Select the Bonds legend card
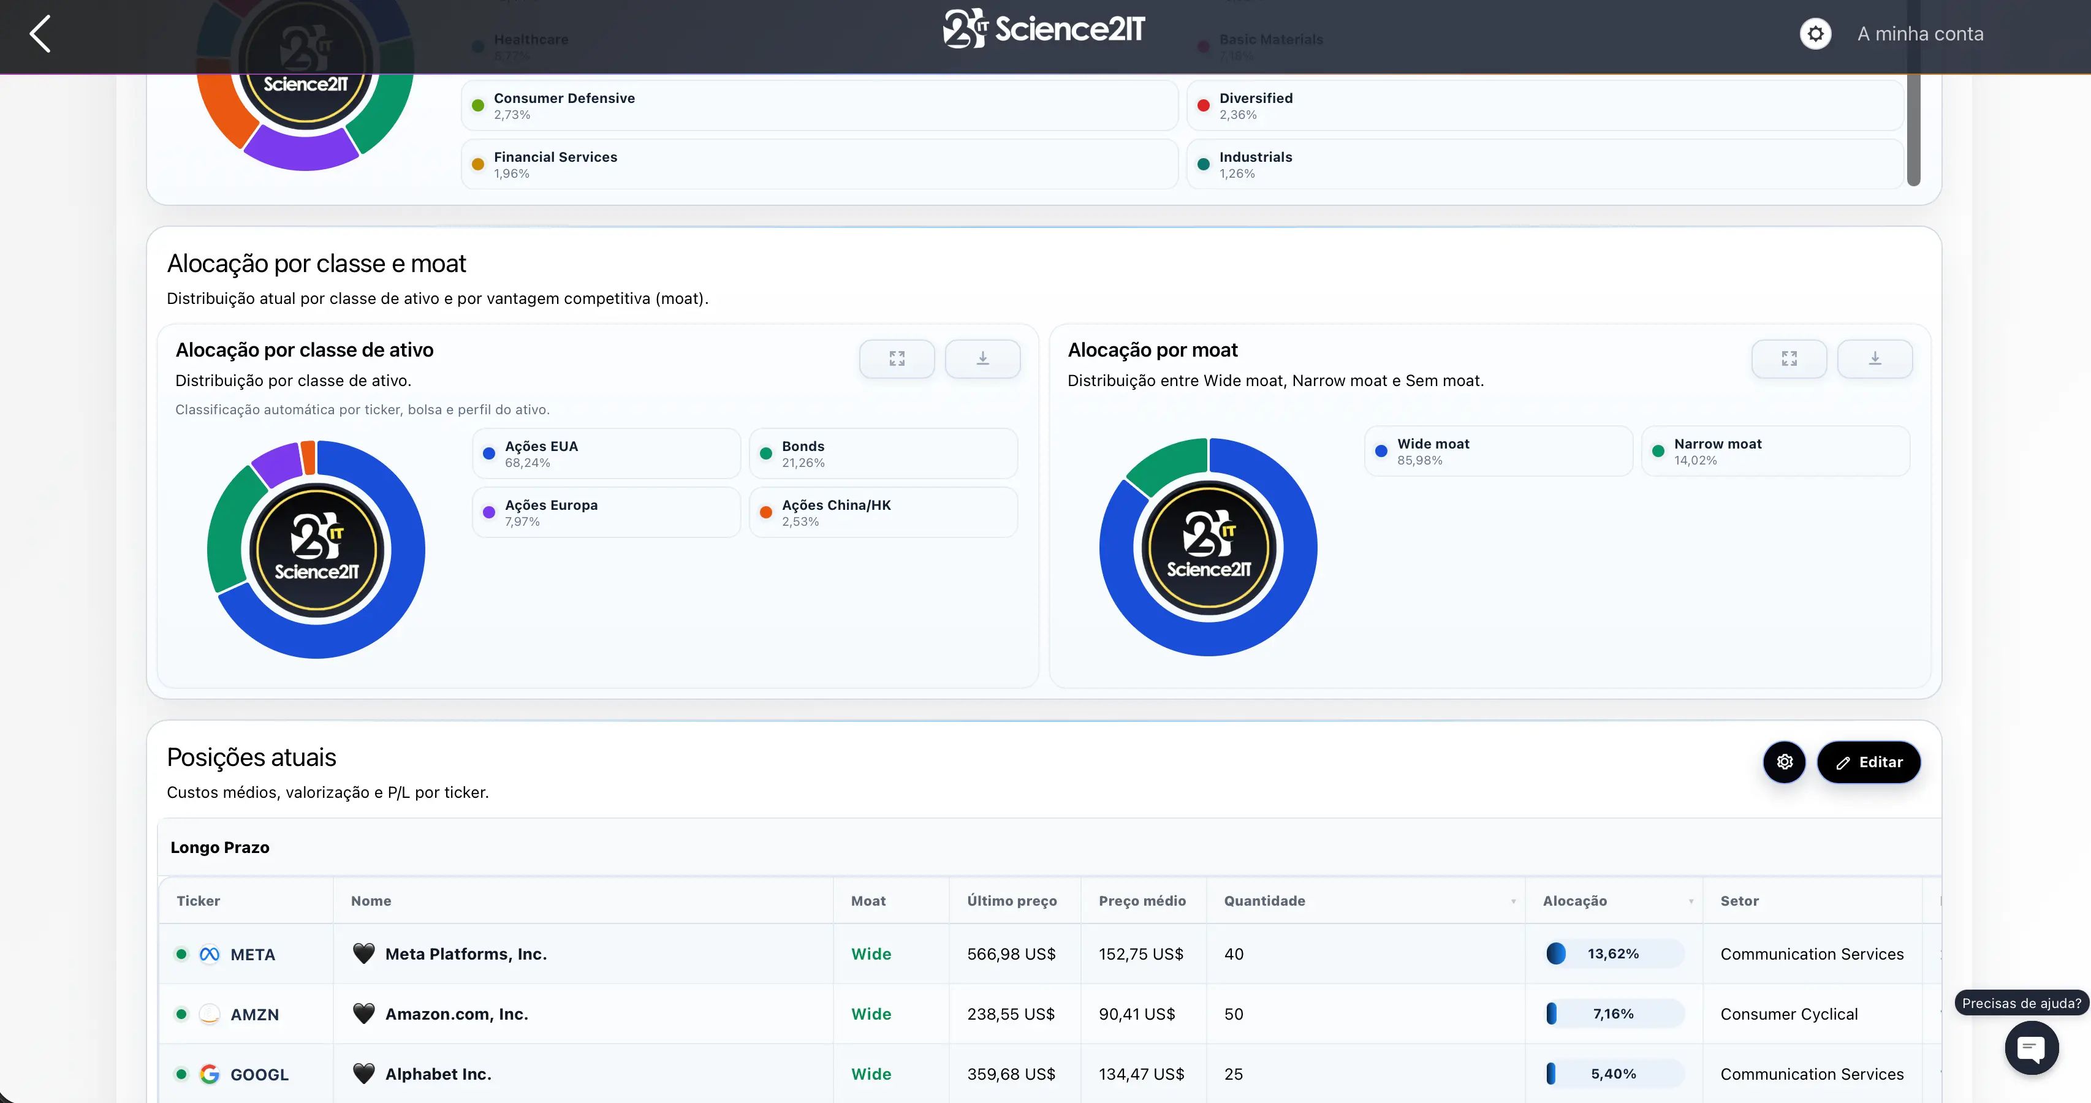Image resolution: width=2091 pixels, height=1103 pixels. click(x=883, y=453)
